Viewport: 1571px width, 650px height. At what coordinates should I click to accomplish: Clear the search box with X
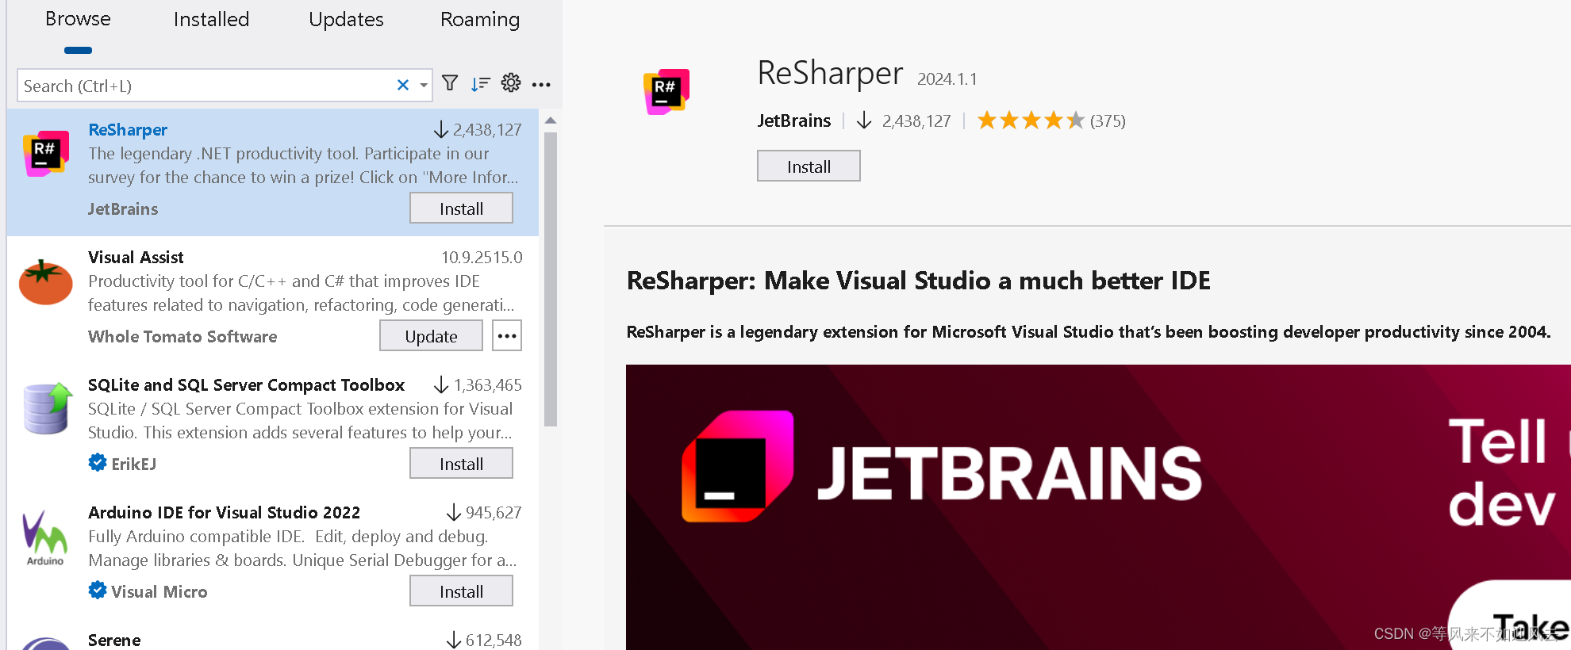click(x=403, y=85)
